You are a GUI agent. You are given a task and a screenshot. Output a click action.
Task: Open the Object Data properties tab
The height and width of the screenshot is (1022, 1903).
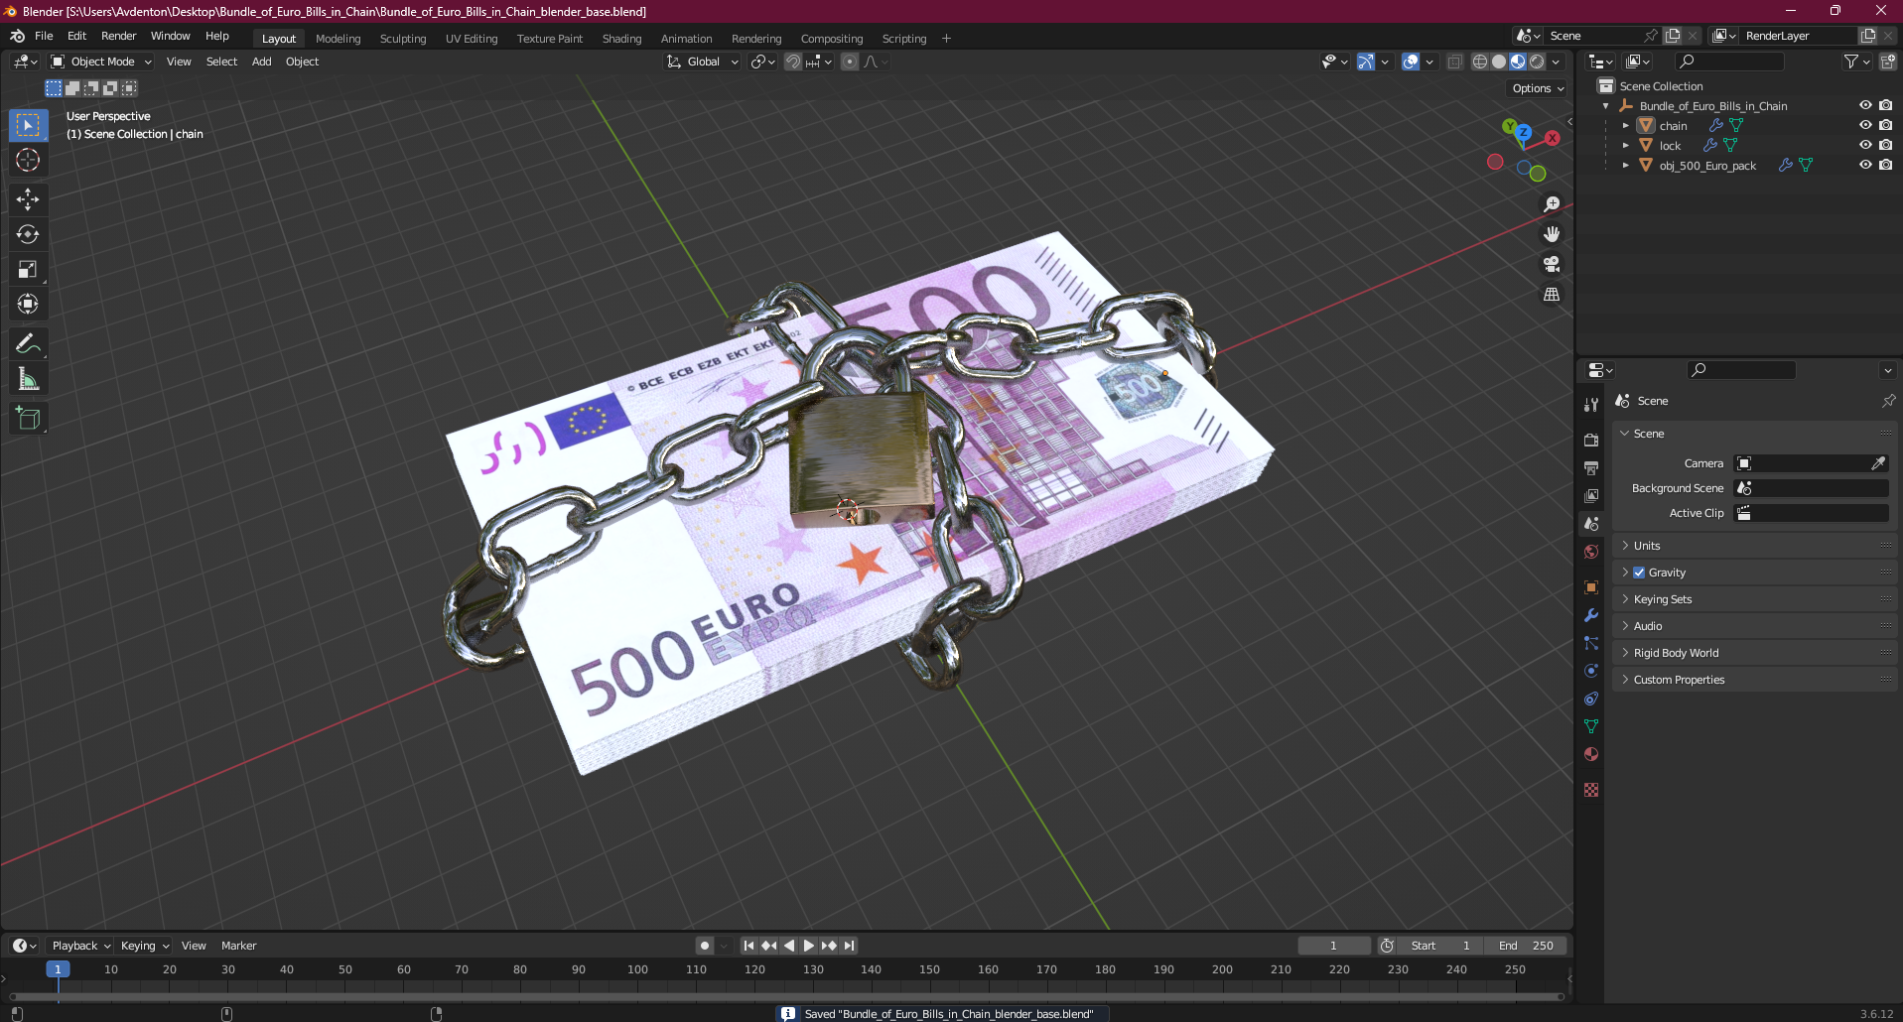coord(1591,726)
